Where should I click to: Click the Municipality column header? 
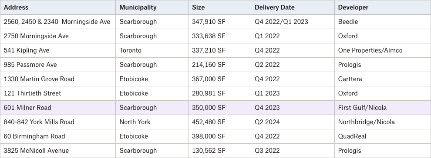(x=152, y=7)
